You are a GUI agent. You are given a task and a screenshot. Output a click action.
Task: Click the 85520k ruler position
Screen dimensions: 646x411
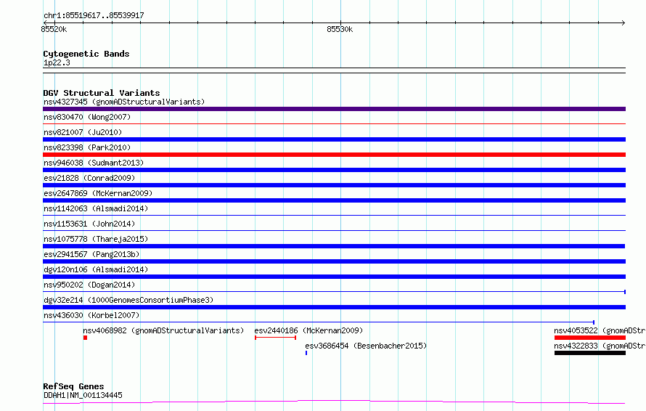tap(54, 29)
